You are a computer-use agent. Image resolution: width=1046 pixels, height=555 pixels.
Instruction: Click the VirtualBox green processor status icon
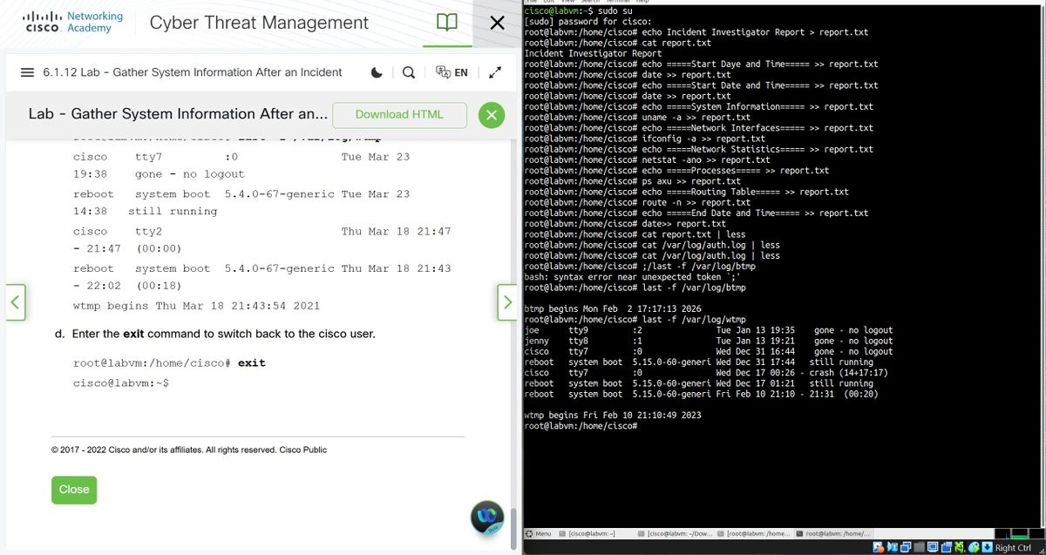pyautogui.click(x=961, y=547)
